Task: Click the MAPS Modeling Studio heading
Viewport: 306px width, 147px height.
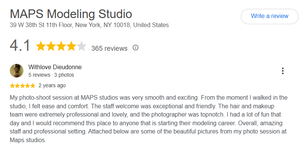Action: pyautogui.click(x=71, y=14)
